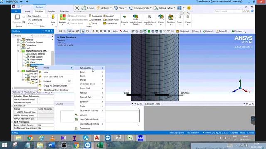The image size is (266, 149).
Task: Click the Duplicate icon in Outline group
Action: (17, 17)
